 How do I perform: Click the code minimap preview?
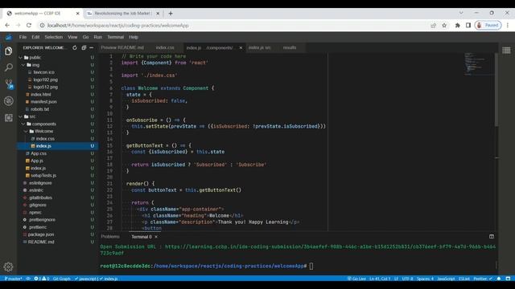click(479, 64)
